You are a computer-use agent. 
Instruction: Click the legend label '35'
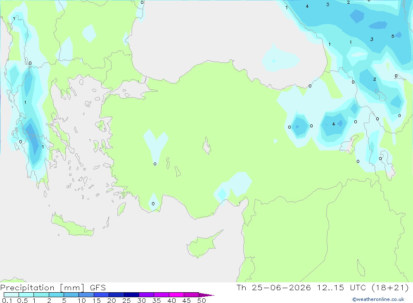tap(157, 301)
